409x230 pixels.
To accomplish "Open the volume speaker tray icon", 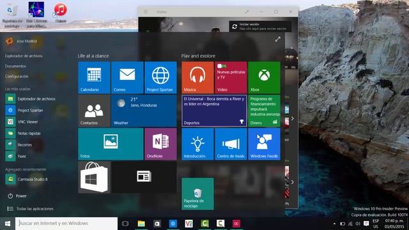I will point(358,224).
